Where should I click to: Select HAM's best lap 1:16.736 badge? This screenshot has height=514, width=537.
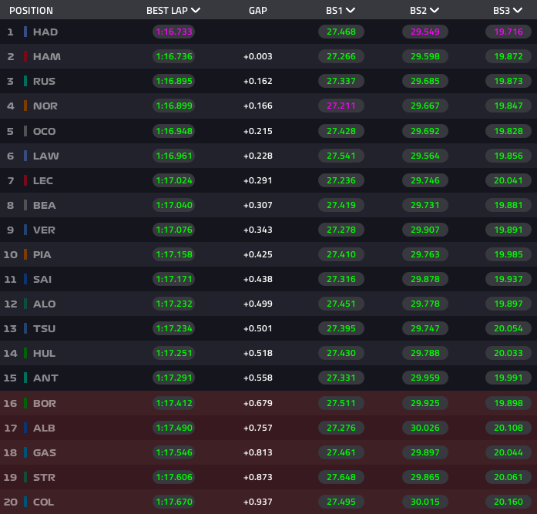[x=173, y=56]
